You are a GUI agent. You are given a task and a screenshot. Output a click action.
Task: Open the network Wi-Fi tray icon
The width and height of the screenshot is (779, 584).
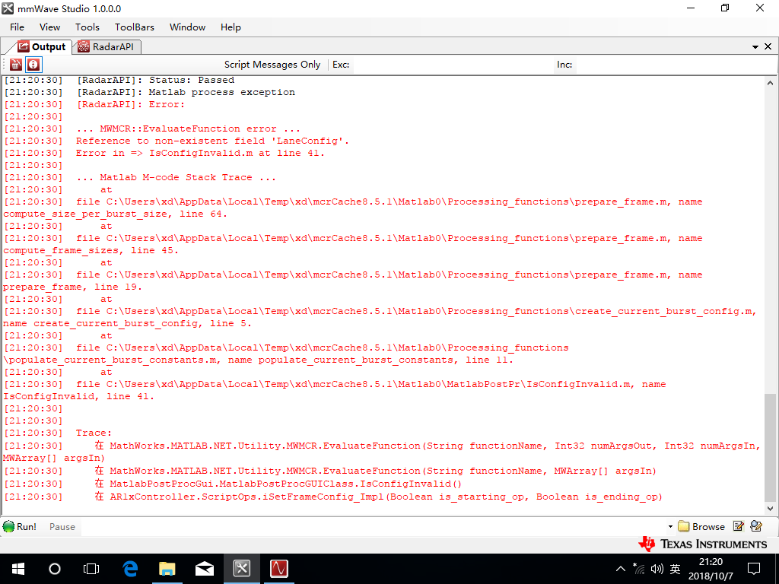(639, 569)
